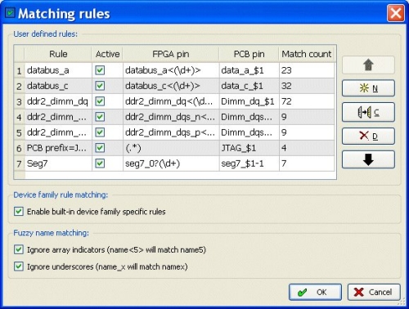Click the Active column header
This screenshot has width=409, height=309.
(107, 54)
